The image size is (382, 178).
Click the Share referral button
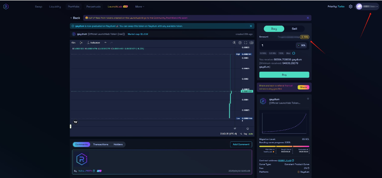tap(303, 87)
